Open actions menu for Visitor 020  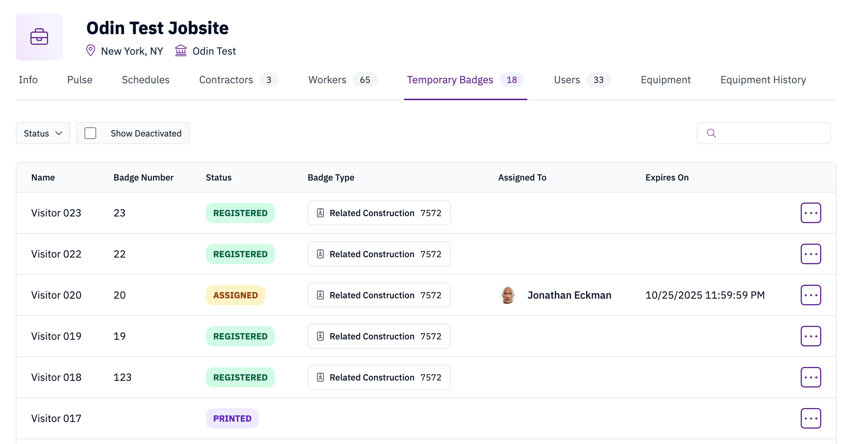point(811,295)
